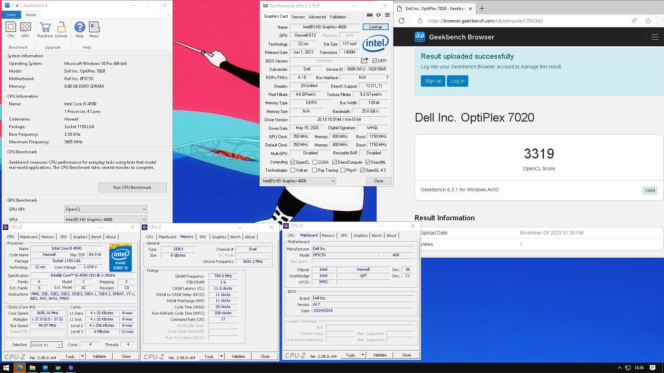Image resolution: width=664 pixels, height=373 pixels.
Task: Click the browser read aloud icon
Action: [634, 21]
